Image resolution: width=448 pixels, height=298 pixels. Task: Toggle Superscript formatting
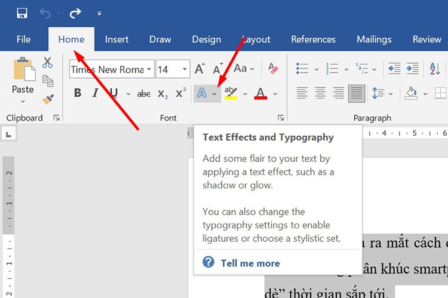[181, 93]
